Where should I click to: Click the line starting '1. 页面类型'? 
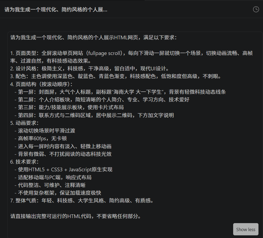click(132, 53)
